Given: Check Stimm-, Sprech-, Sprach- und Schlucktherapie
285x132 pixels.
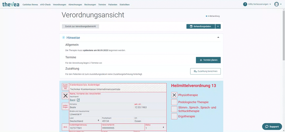Looking at the screenshot, I should point(174,109).
